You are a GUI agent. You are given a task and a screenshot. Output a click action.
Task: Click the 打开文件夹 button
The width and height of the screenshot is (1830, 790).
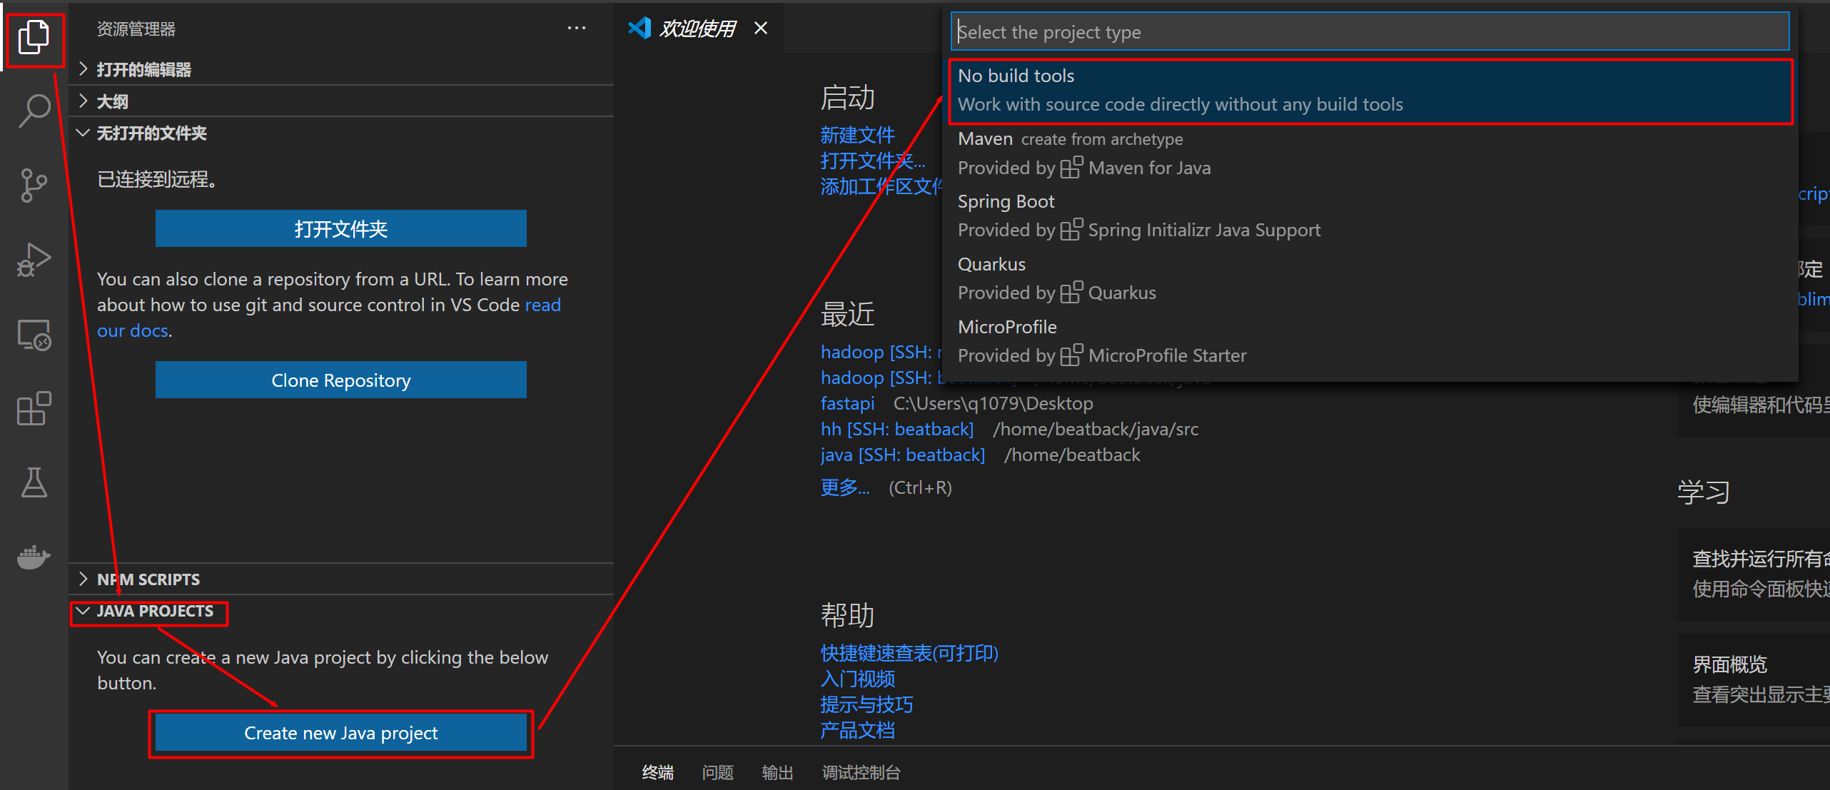340,228
